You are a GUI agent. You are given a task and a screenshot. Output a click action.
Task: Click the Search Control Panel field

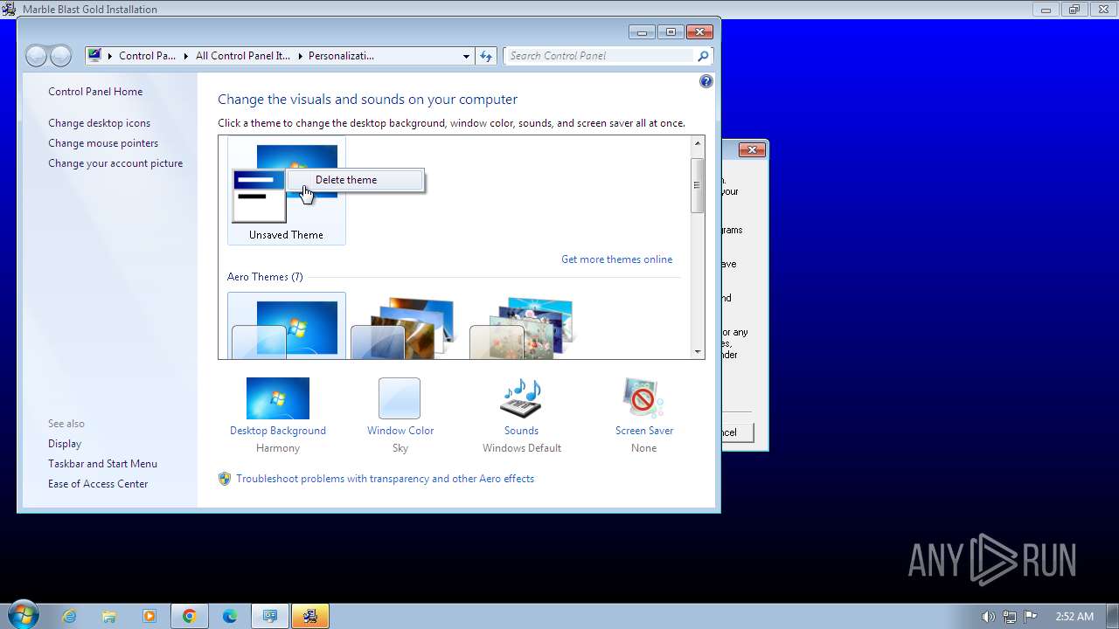click(x=601, y=56)
